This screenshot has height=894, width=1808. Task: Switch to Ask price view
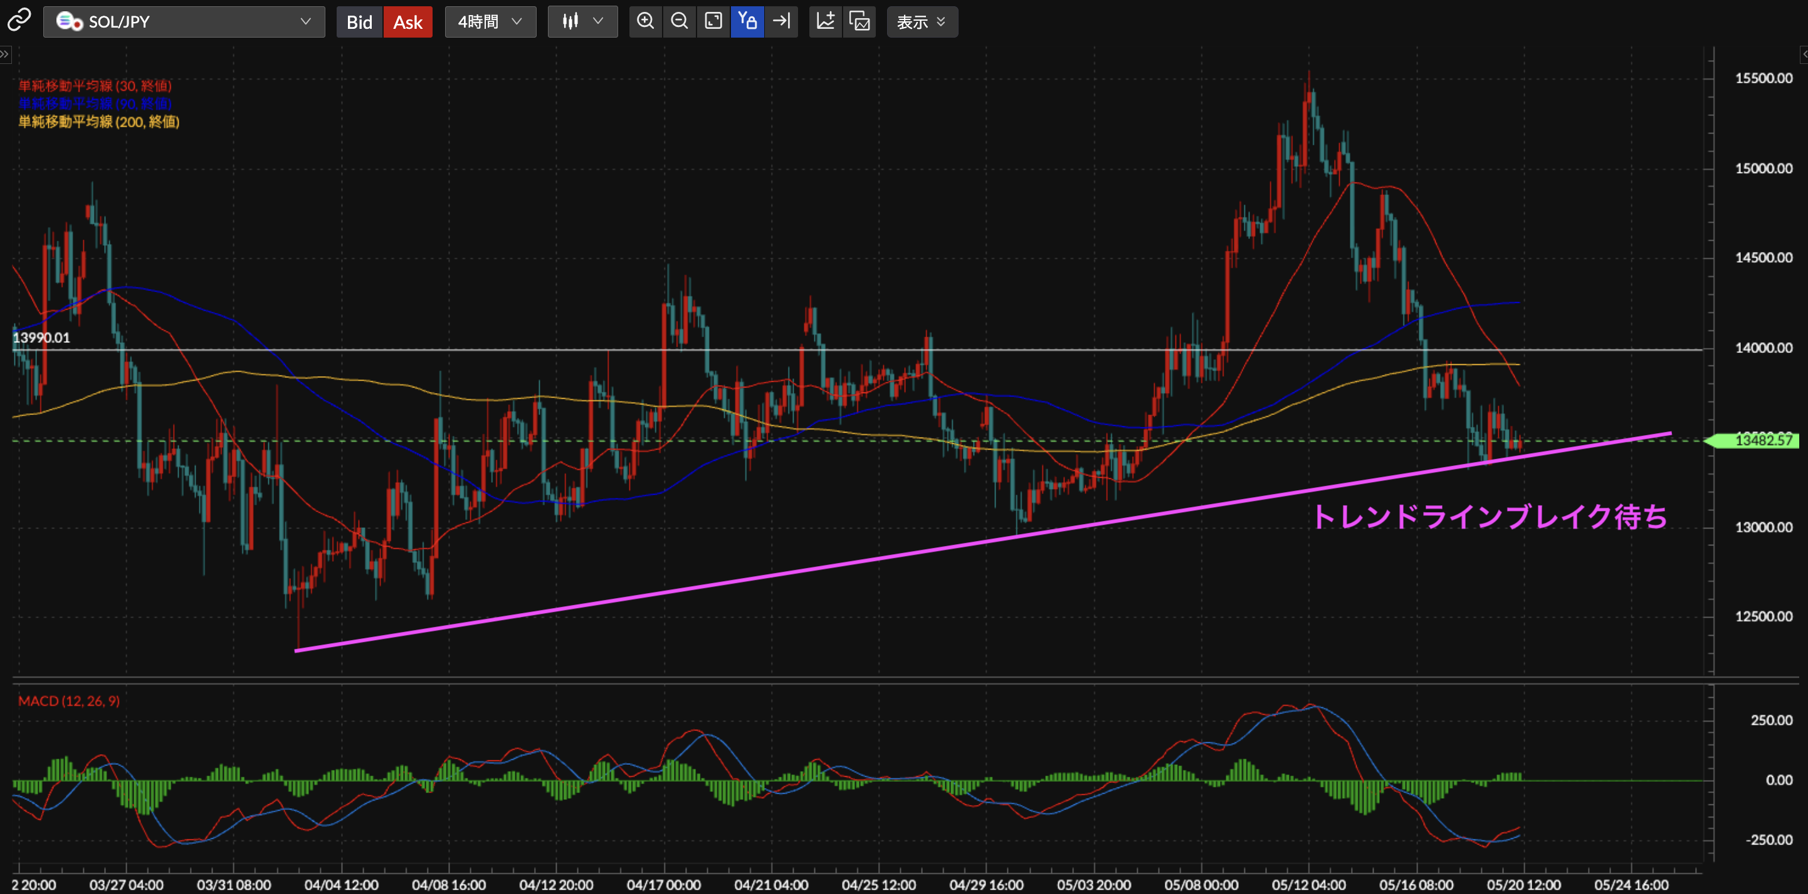pyautogui.click(x=407, y=22)
